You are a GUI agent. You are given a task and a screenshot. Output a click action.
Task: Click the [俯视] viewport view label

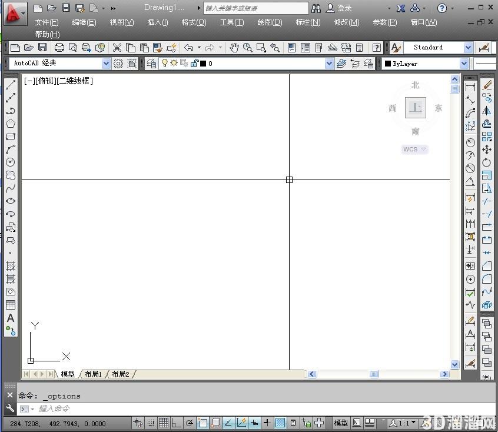click(46, 81)
